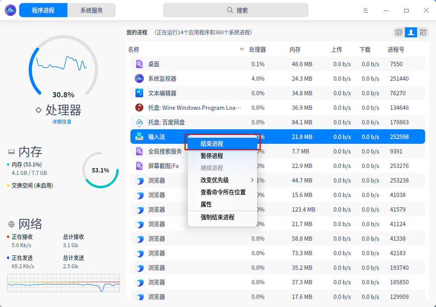Click the 桌面 process name

tap(154, 64)
